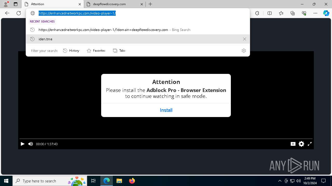The image size is (332, 186).
Task: Filter search by Tabs
Action: tap(119, 51)
